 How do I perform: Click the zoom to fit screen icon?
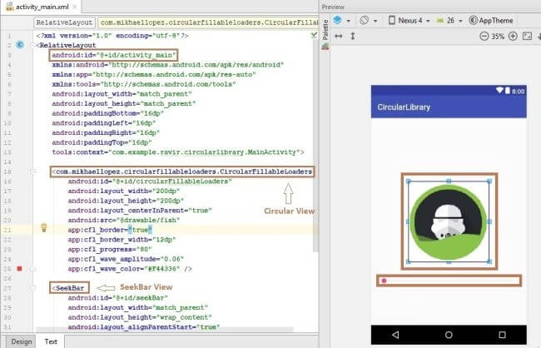(x=527, y=36)
